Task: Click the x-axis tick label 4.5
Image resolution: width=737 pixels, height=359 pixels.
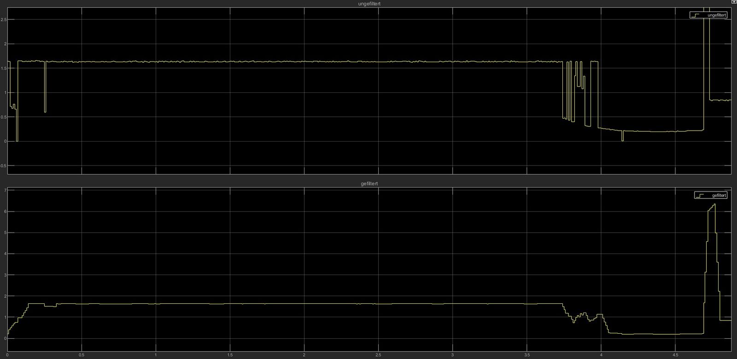Action: click(675, 355)
